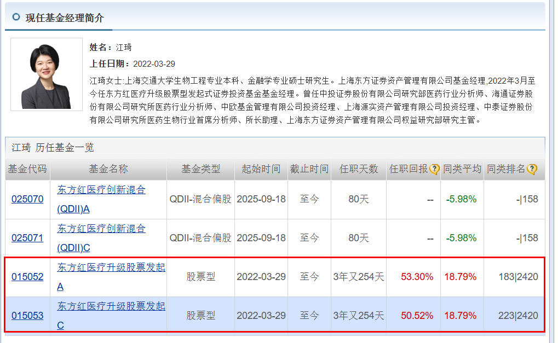Select start date 2025-09-18 in 025071 row
Viewport: 558px width, 343px height.
(x=261, y=238)
